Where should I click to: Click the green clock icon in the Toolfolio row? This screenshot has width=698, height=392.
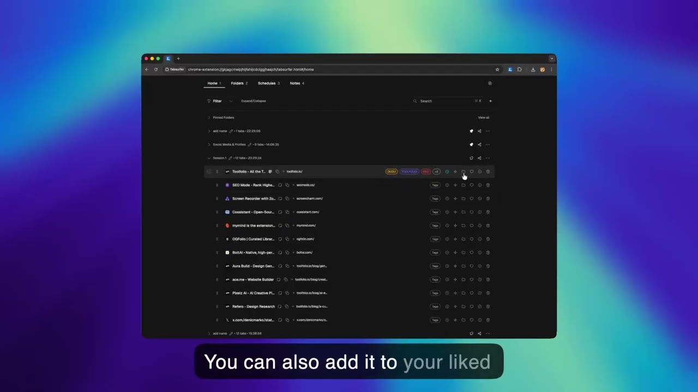click(x=447, y=171)
